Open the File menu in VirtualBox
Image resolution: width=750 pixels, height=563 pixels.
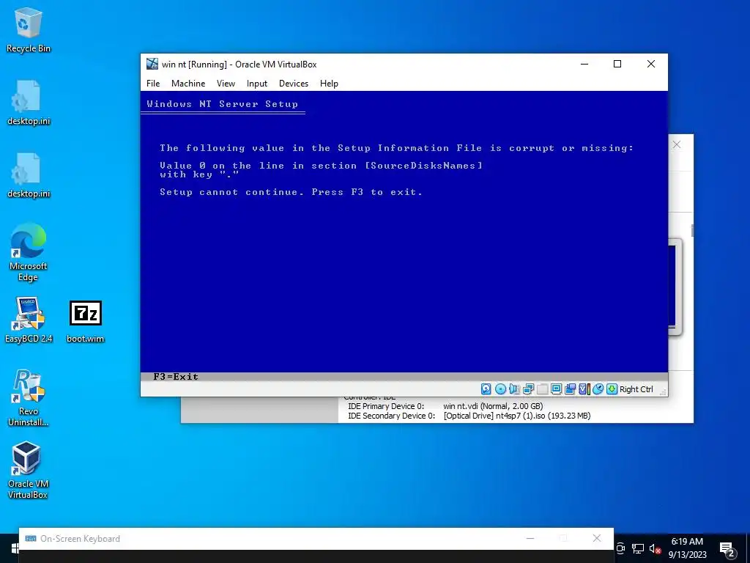pyautogui.click(x=153, y=84)
